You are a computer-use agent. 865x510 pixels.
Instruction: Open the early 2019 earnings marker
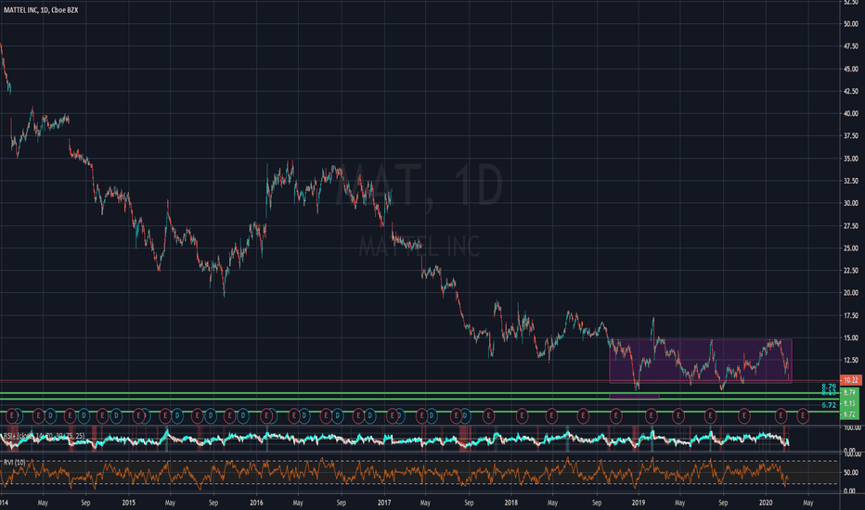tap(651, 415)
